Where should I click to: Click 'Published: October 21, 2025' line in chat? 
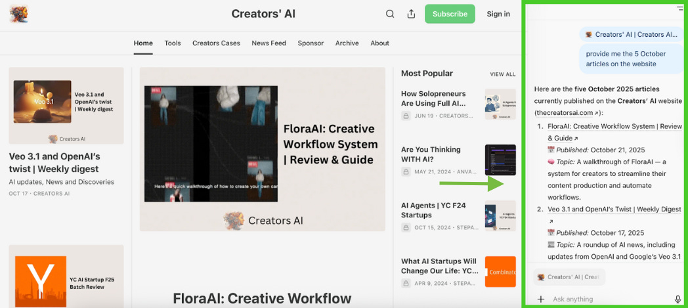tap(596, 150)
